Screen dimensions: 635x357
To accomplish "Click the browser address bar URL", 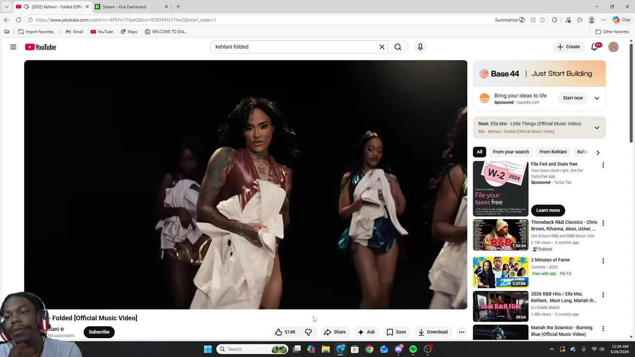I will tap(126, 20).
